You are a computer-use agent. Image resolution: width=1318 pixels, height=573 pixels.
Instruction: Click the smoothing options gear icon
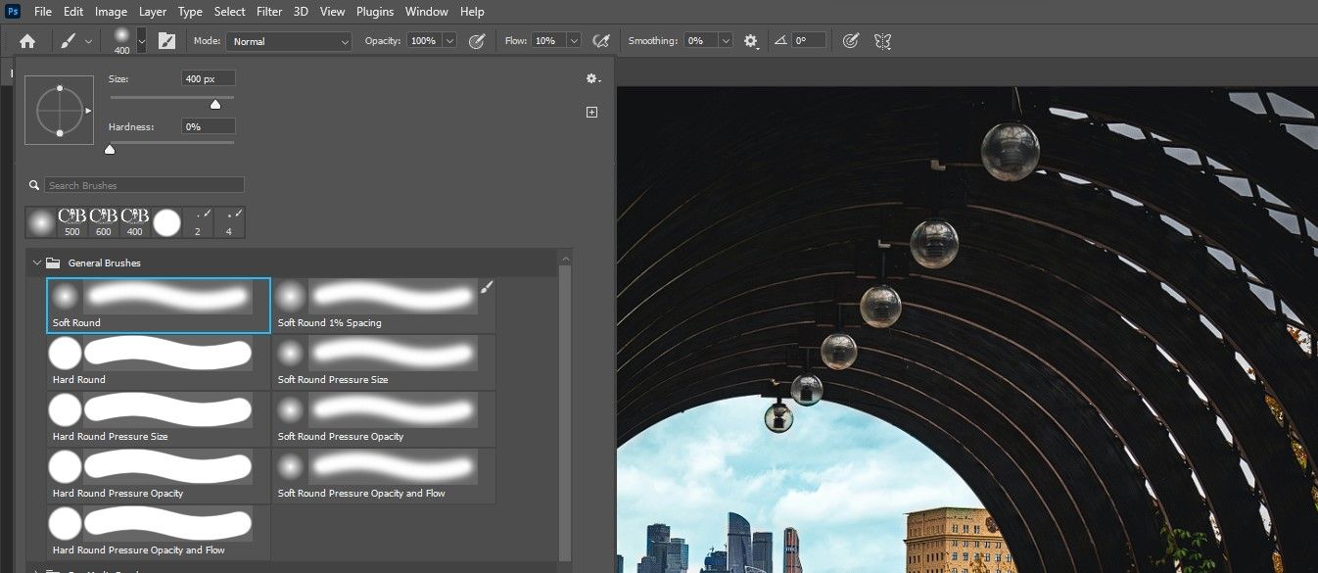[x=751, y=41]
